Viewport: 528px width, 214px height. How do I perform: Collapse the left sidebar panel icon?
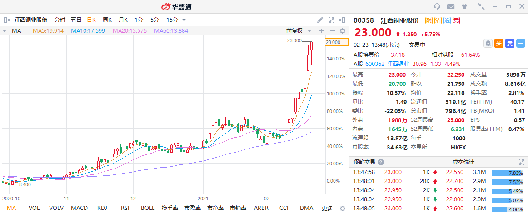click(7, 20)
